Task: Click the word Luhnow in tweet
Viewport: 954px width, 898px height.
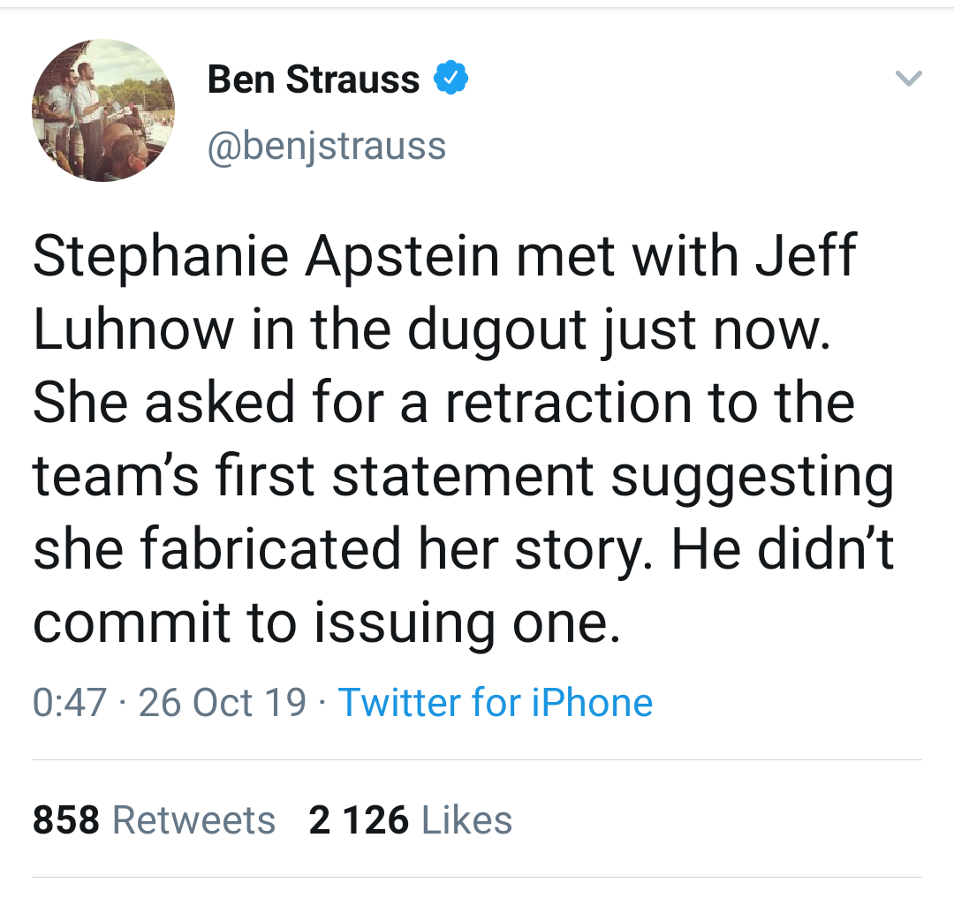Action: pyautogui.click(x=133, y=330)
